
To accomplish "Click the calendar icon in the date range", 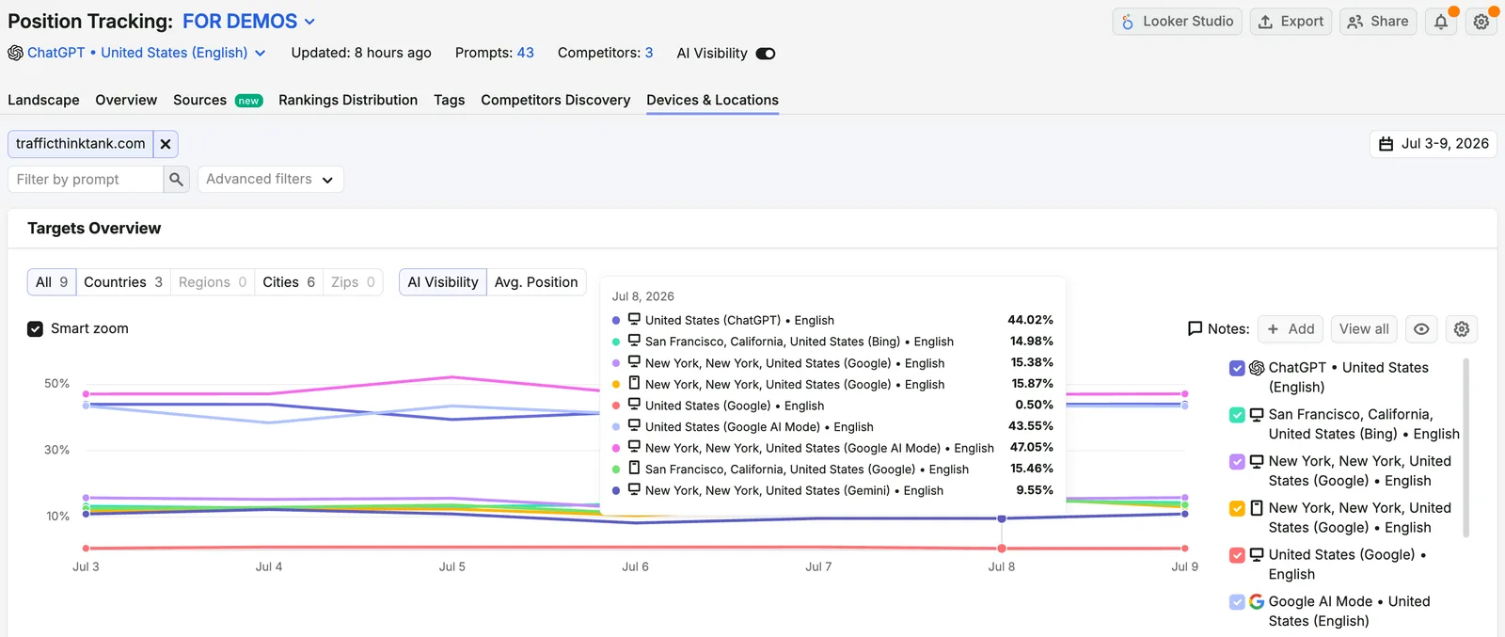I will (1386, 144).
